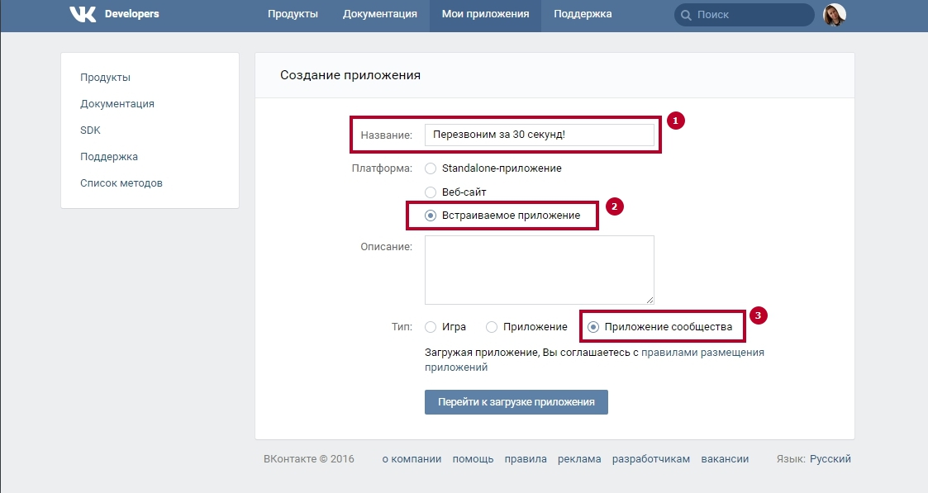Open SDK in the left sidebar
928x493 pixels.
coord(91,130)
